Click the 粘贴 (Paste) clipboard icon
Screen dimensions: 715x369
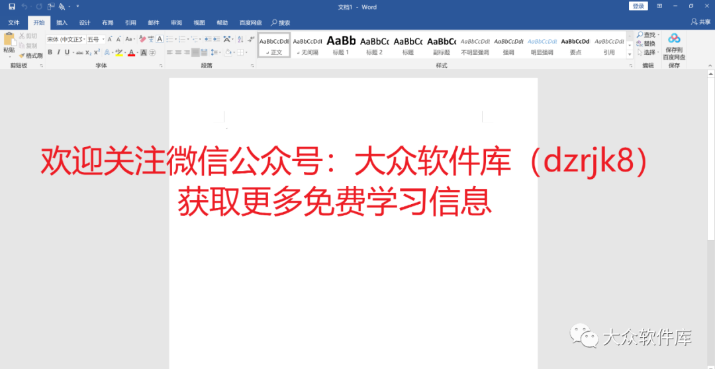tap(9, 38)
